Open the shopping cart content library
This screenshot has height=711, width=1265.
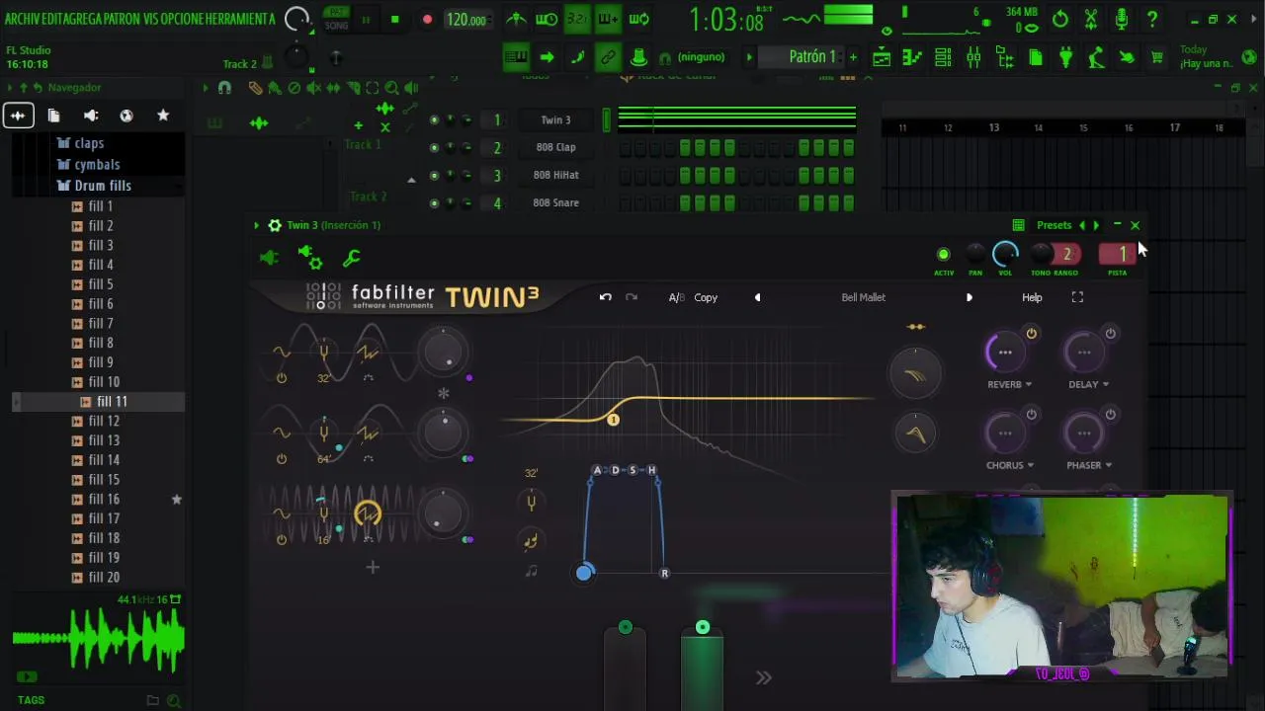(1156, 58)
